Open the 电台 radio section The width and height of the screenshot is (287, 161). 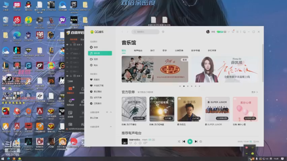100,65
